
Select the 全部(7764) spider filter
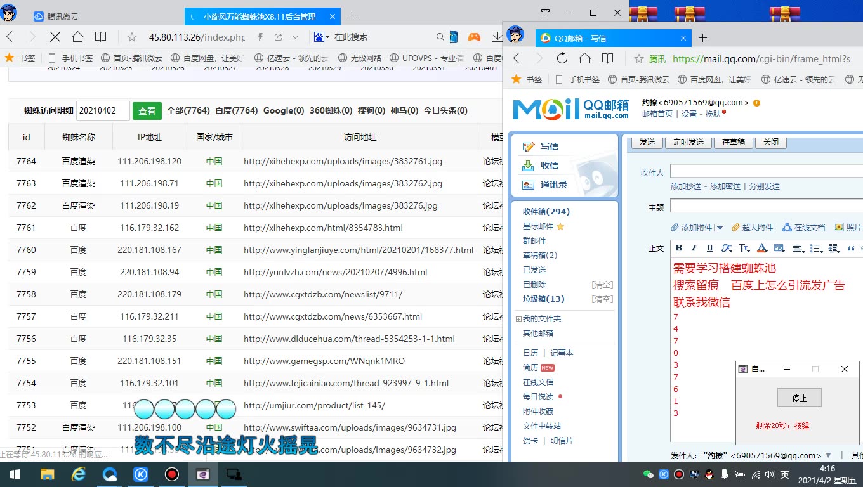188,110
